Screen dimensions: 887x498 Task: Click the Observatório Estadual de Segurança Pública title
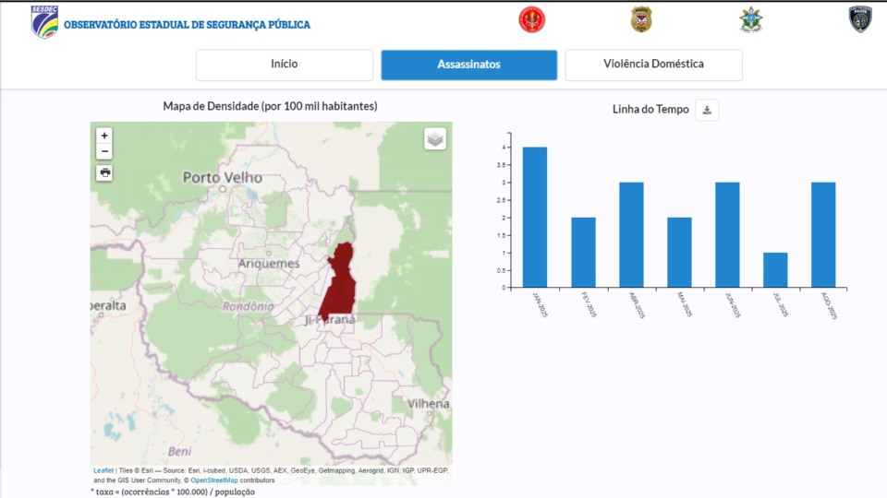[187, 25]
